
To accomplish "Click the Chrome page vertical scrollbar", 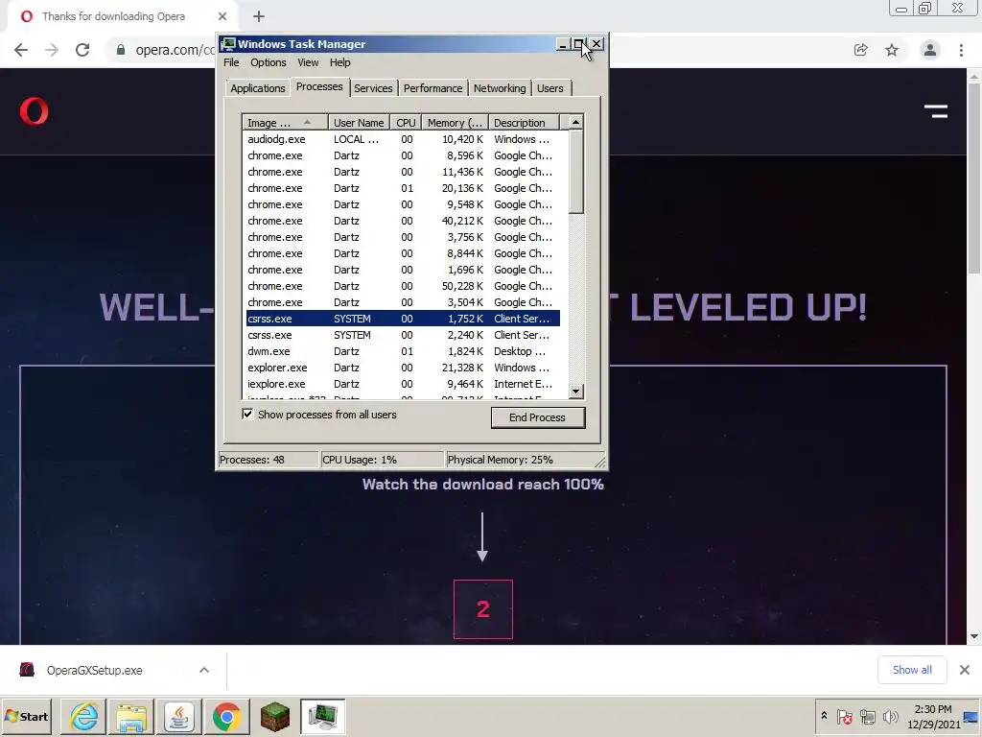I will (x=974, y=178).
